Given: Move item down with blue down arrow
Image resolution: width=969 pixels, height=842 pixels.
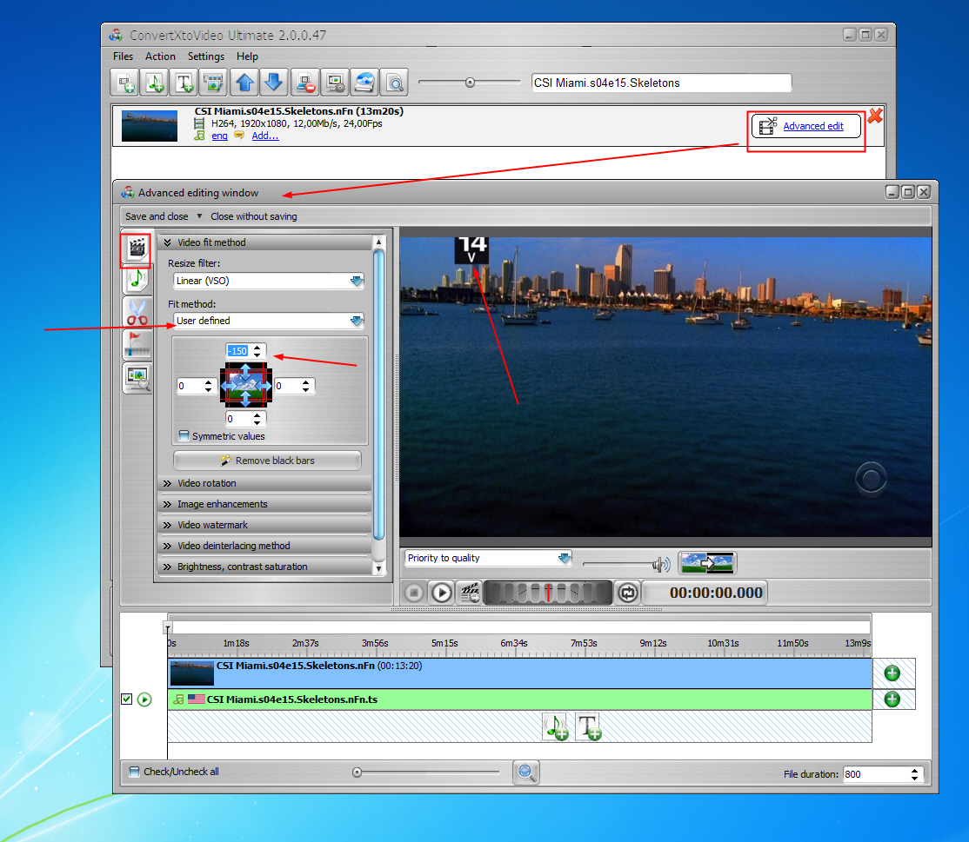Looking at the screenshot, I should tap(274, 82).
